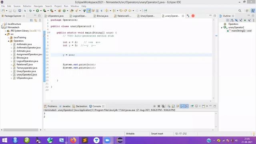Open the Run menu
The image size is (256, 144).
click(x=66, y=6)
